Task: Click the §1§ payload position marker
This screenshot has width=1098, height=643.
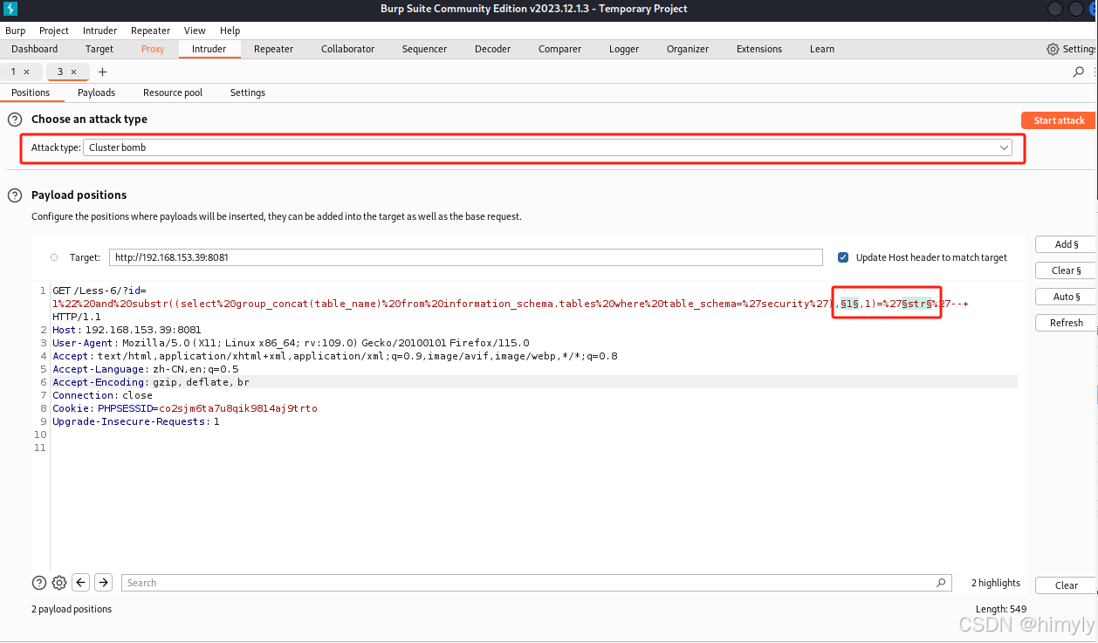Action: pos(850,304)
